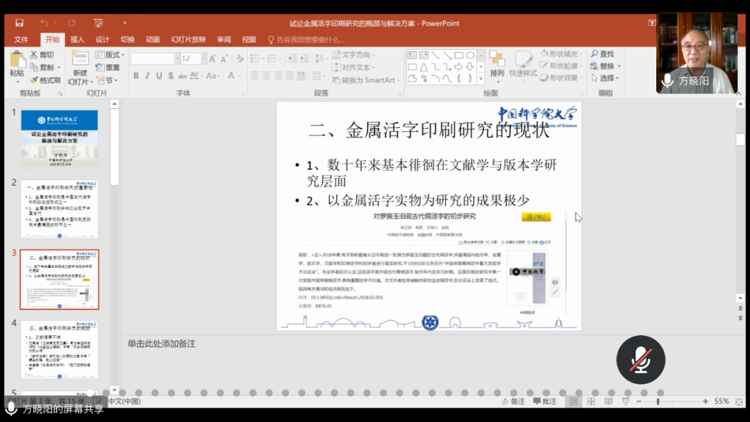The height and width of the screenshot is (422, 750).
Task: Open the Slide Show (幻灯片放映) tab
Action: click(x=188, y=40)
